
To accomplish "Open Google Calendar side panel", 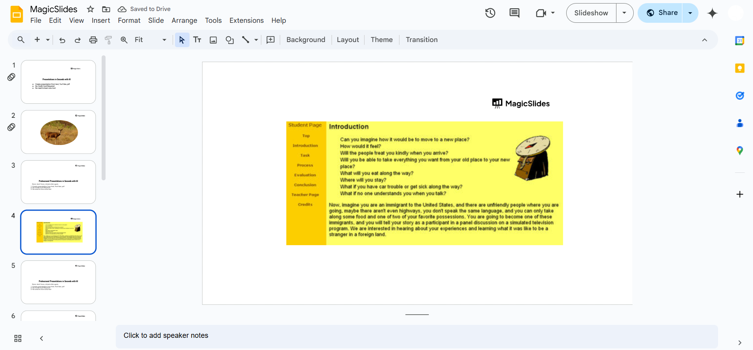I will pos(740,40).
